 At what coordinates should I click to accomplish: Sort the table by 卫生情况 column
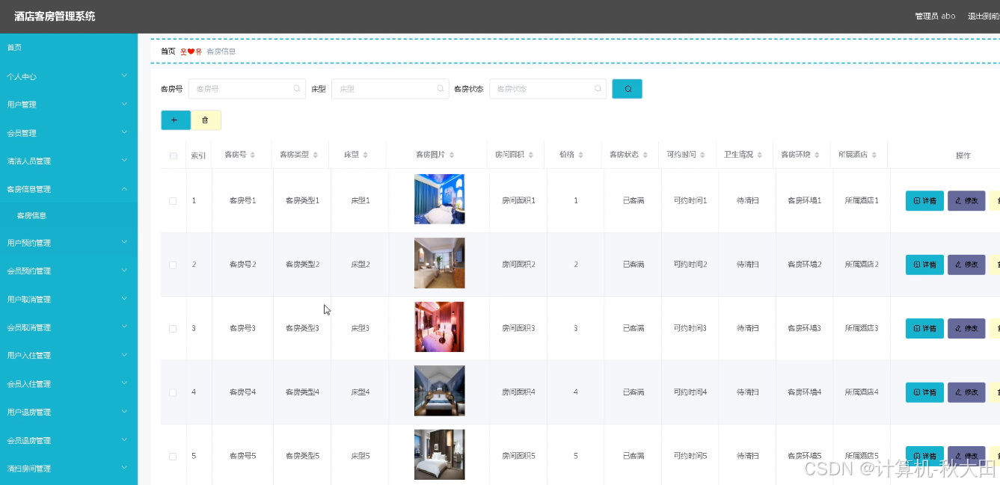(759, 155)
